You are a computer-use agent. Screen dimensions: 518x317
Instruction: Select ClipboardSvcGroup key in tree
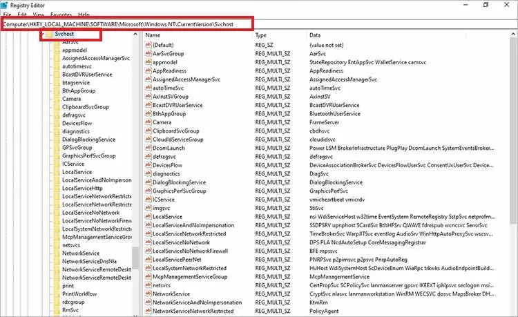coord(86,107)
